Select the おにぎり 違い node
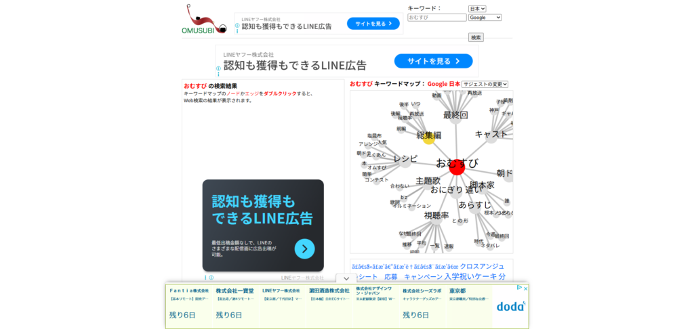Image resolution: width=694 pixels, height=329 pixels. tap(455, 190)
